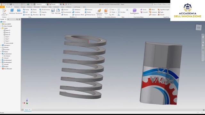The height and width of the screenshot is (115, 205).
Task: Select the Raccordo tool
Action: [58, 11]
